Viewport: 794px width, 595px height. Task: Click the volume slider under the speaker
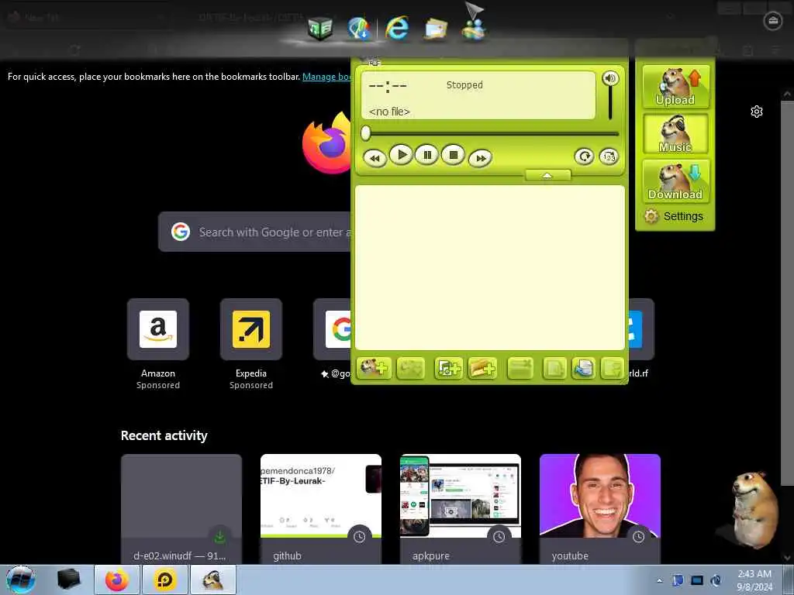point(610,103)
